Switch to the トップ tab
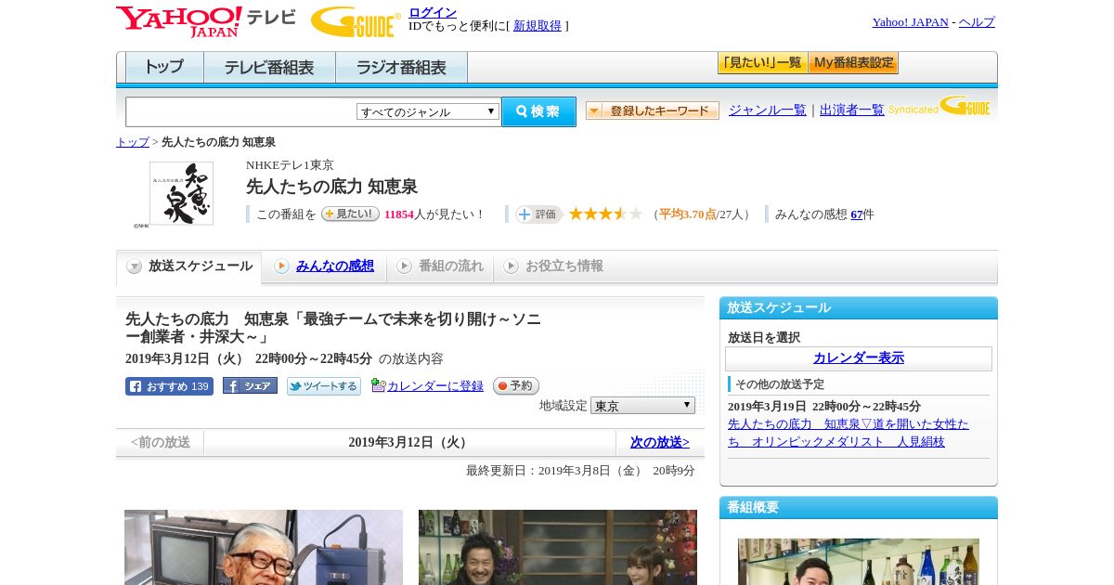1114x585 pixels. [164, 68]
